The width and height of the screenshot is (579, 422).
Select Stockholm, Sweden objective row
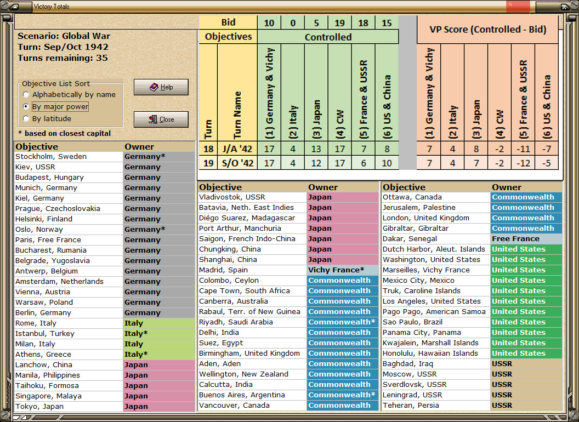(x=104, y=157)
